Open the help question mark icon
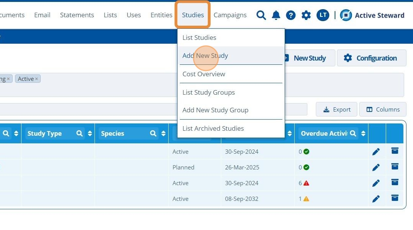 [291, 15]
